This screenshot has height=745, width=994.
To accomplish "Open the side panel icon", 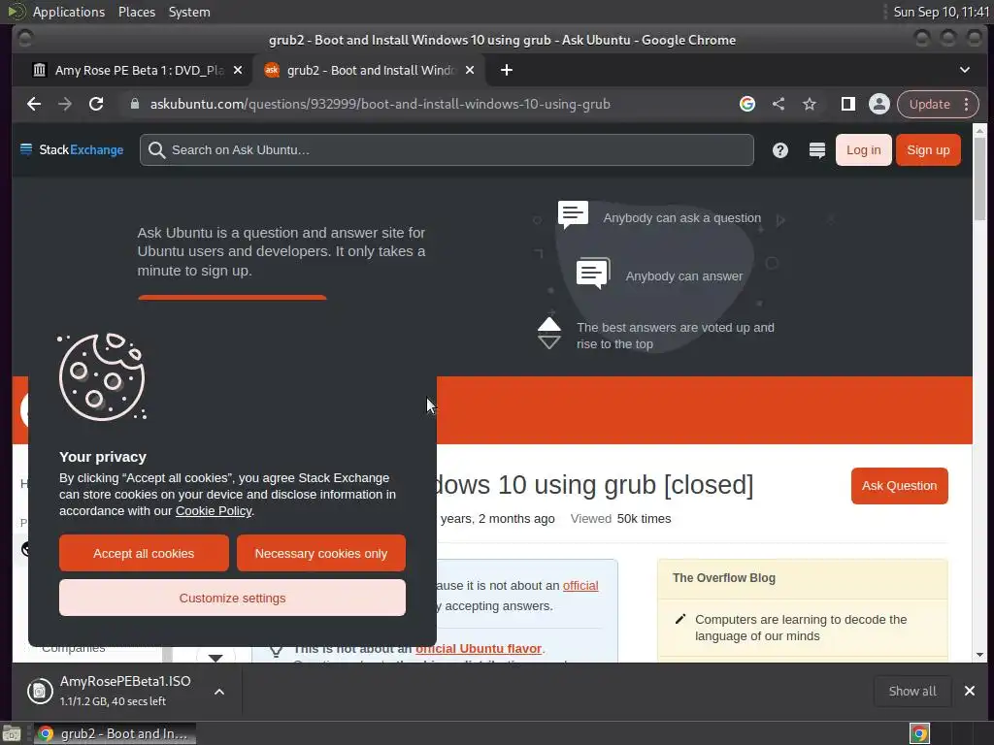I will pyautogui.click(x=848, y=104).
